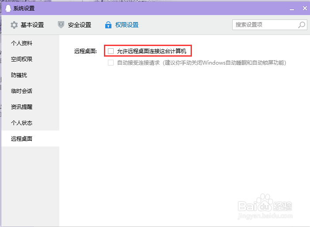The width and height of the screenshot is (310, 227).
Task: Toggle the 自动接受连接请求 checkbox
Action: pos(111,63)
